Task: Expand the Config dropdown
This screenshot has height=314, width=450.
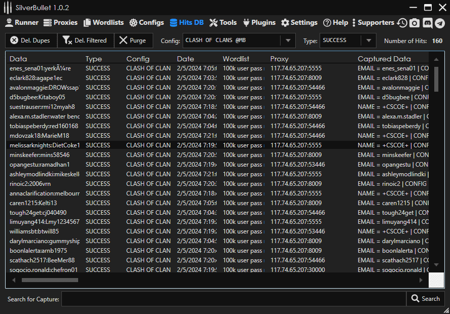Action: [x=288, y=41]
